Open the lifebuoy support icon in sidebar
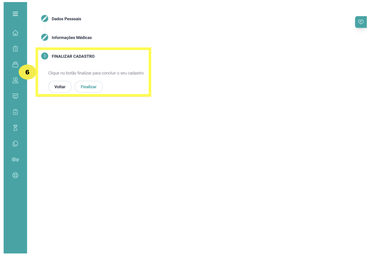The height and width of the screenshot is (255, 372). pos(15,175)
